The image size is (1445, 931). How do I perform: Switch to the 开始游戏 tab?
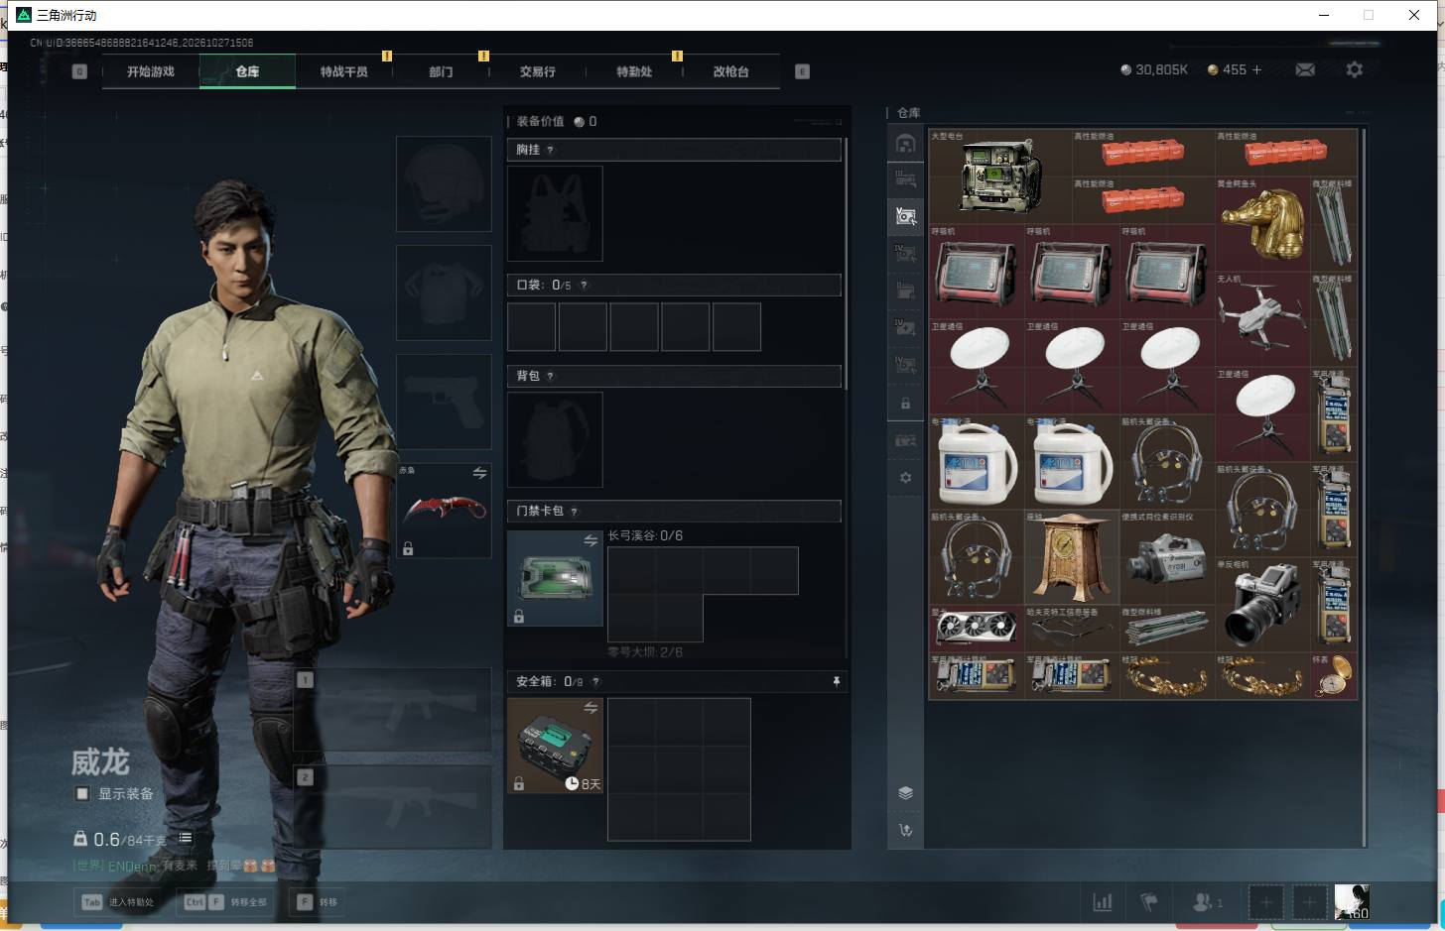point(151,71)
